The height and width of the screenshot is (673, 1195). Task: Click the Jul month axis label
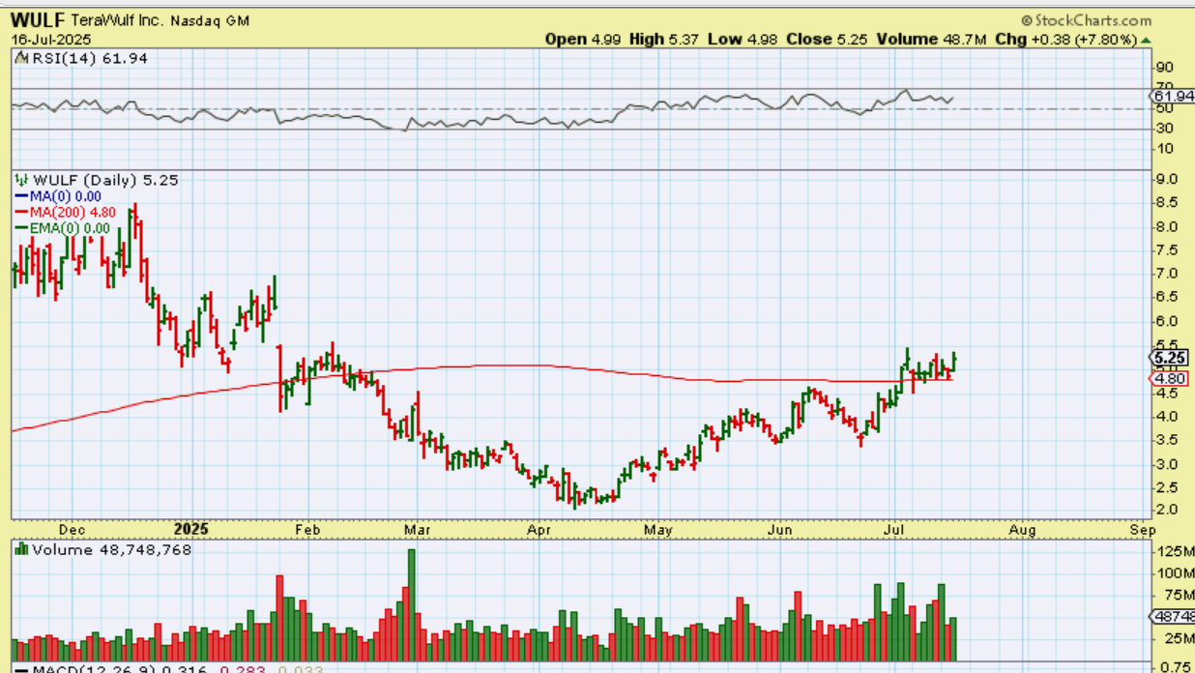pyautogui.click(x=896, y=530)
